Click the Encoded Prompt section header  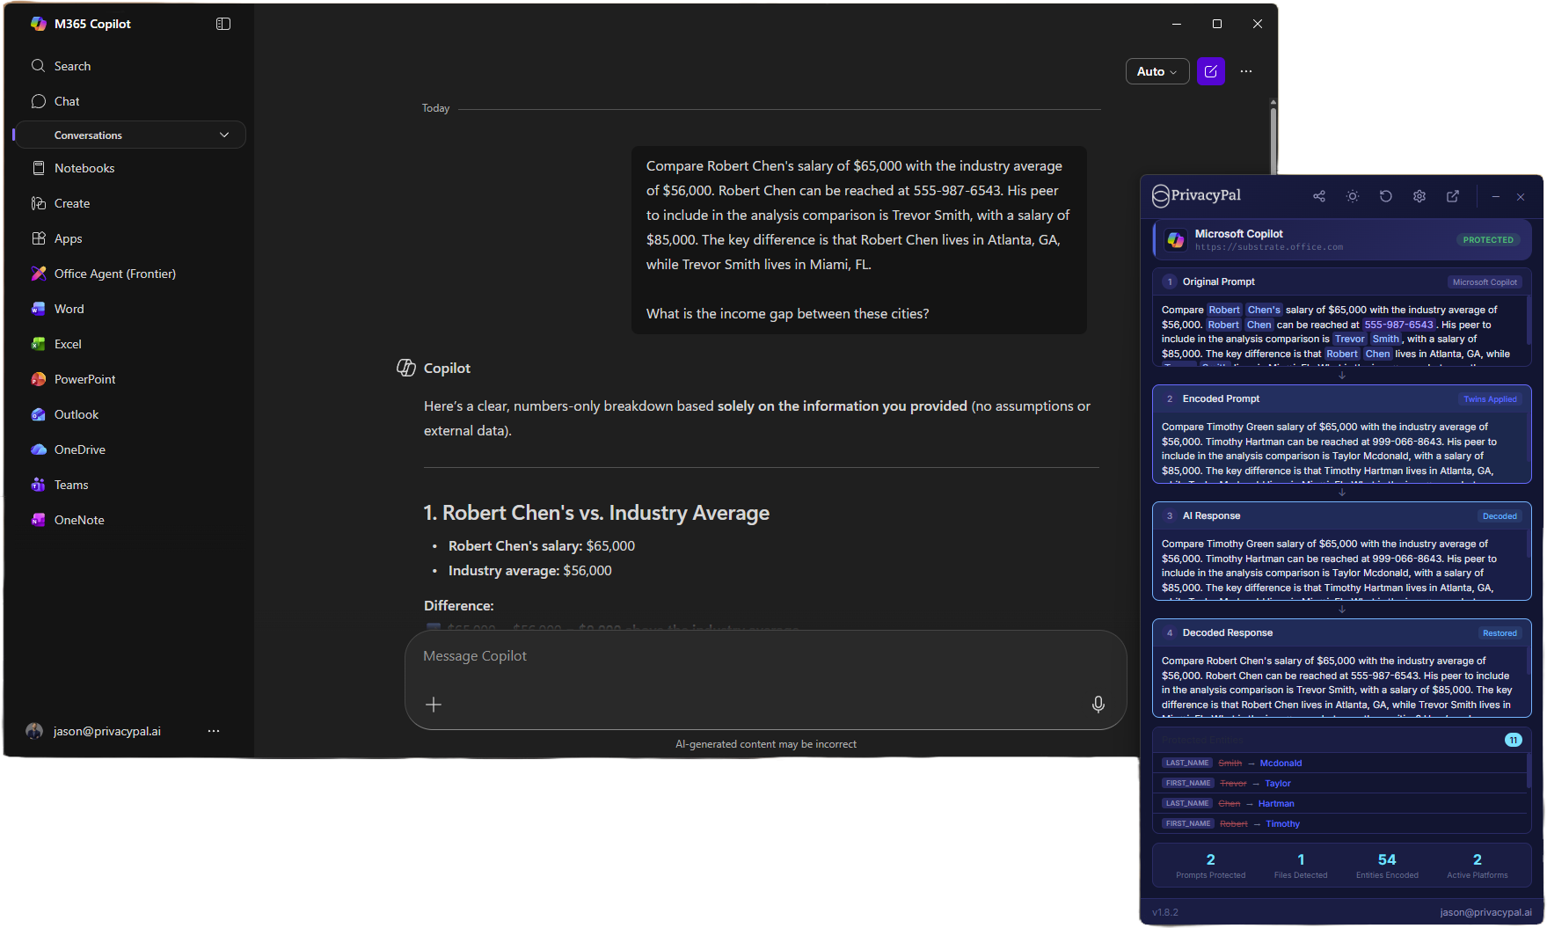(1341, 398)
